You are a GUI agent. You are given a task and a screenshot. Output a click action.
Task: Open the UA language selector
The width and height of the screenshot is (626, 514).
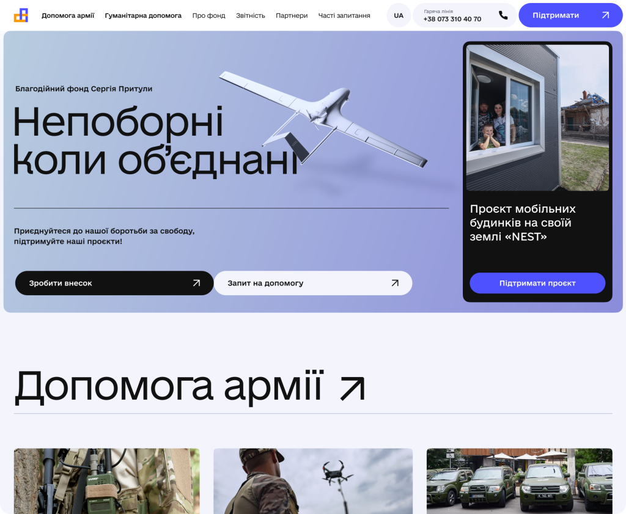tap(399, 15)
